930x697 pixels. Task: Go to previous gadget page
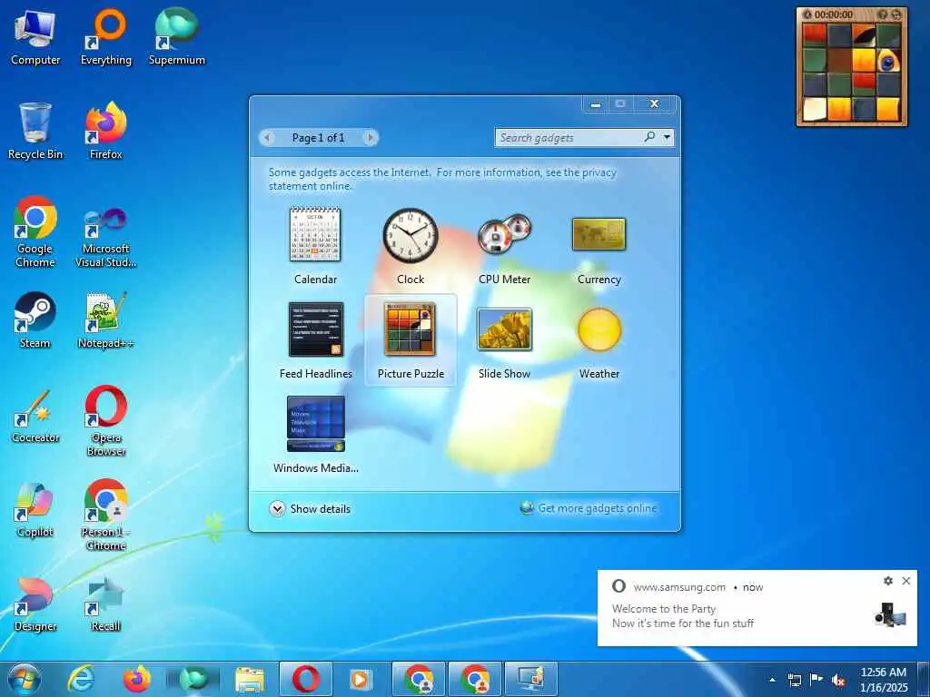(x=268, y=138)
